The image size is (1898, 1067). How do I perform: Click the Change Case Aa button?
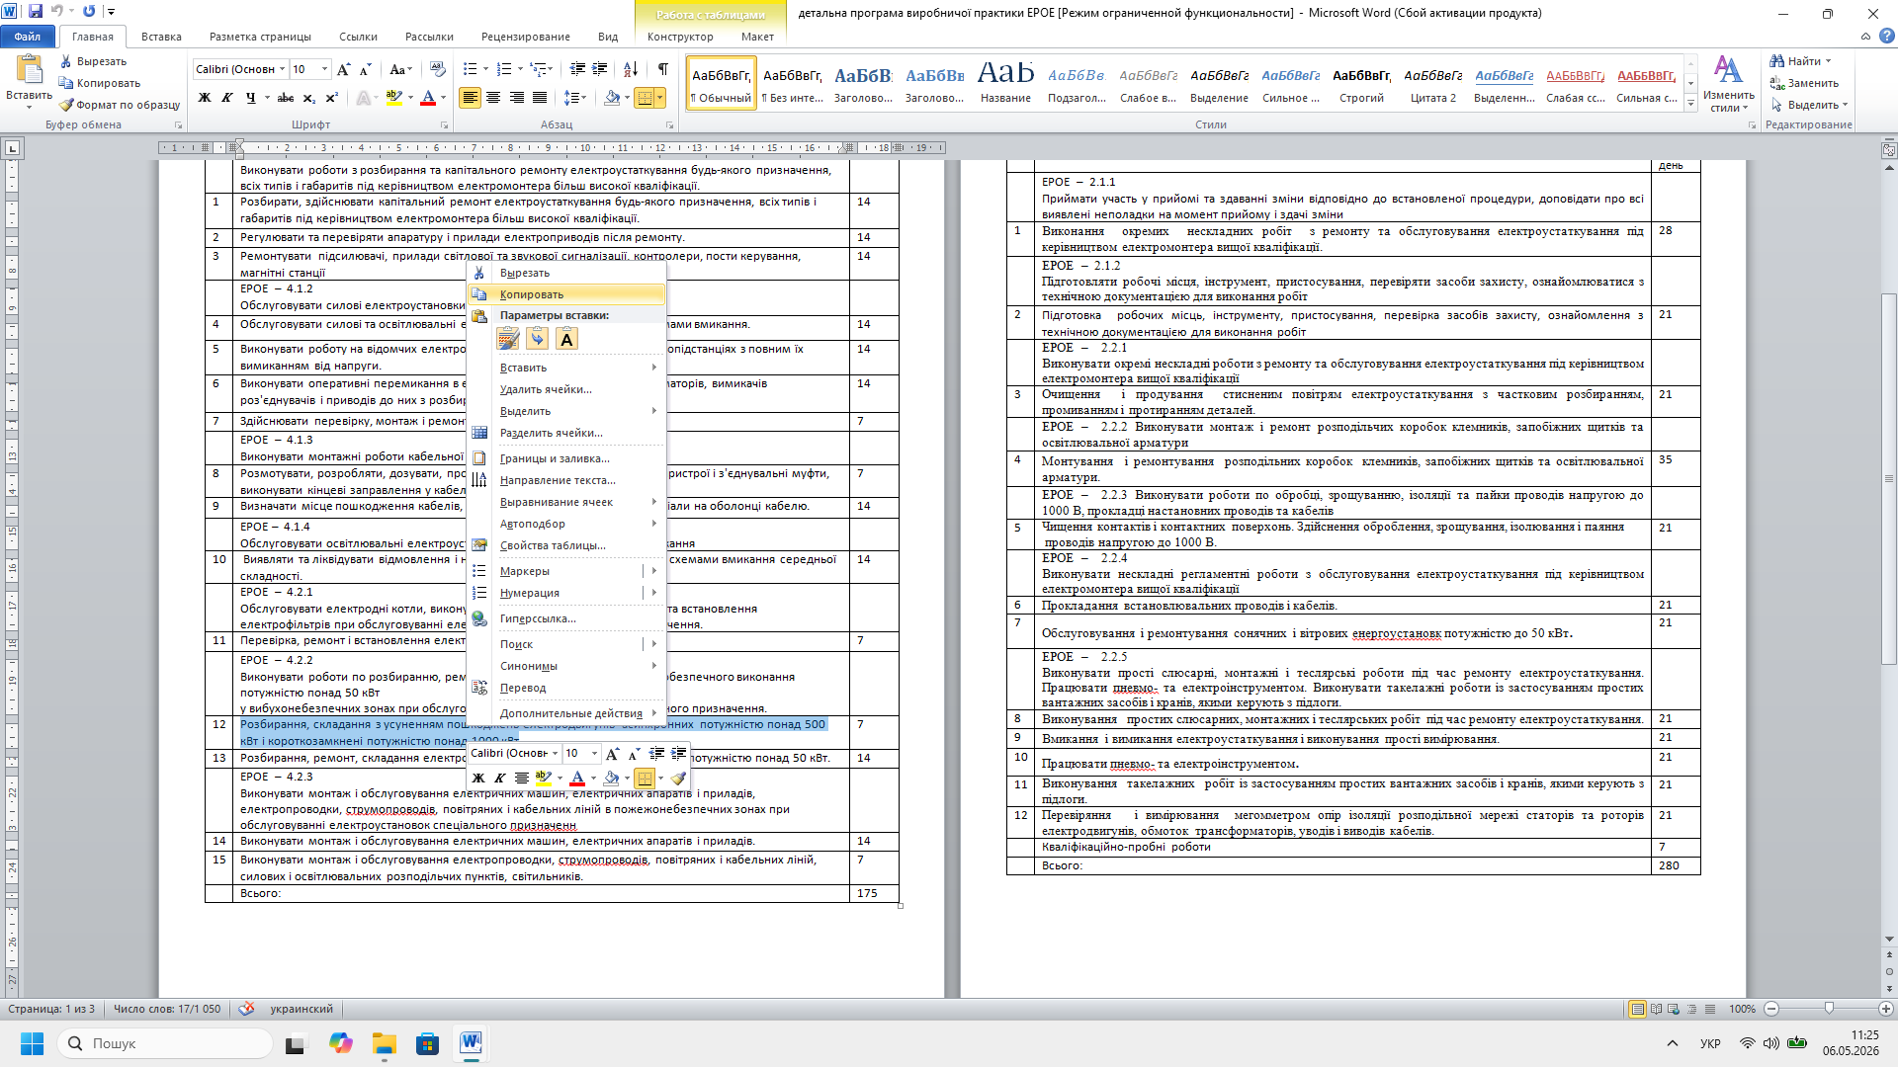(x=399, y=69)
